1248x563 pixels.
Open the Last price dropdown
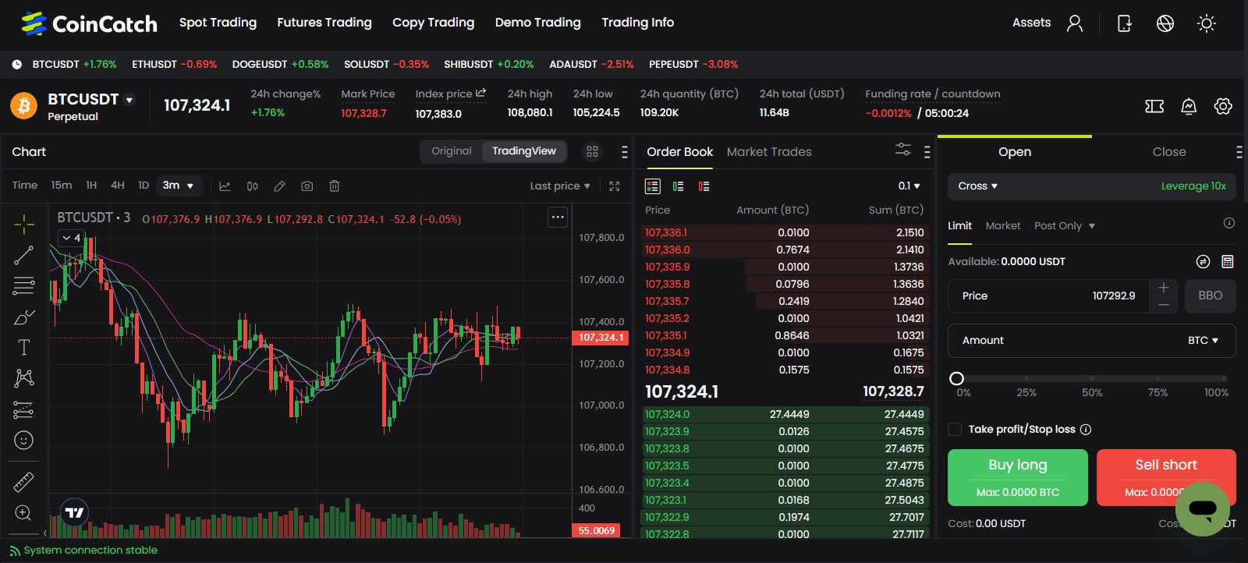(560, 186)
